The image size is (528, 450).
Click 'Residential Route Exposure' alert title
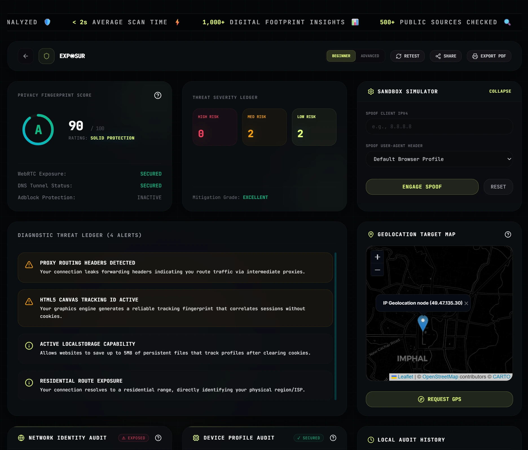[81, 381]
